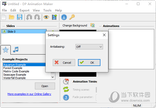Switch to the music note tab

click(16, 50)
